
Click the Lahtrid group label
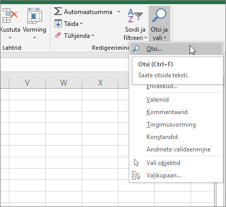click(x=12, y=48)
